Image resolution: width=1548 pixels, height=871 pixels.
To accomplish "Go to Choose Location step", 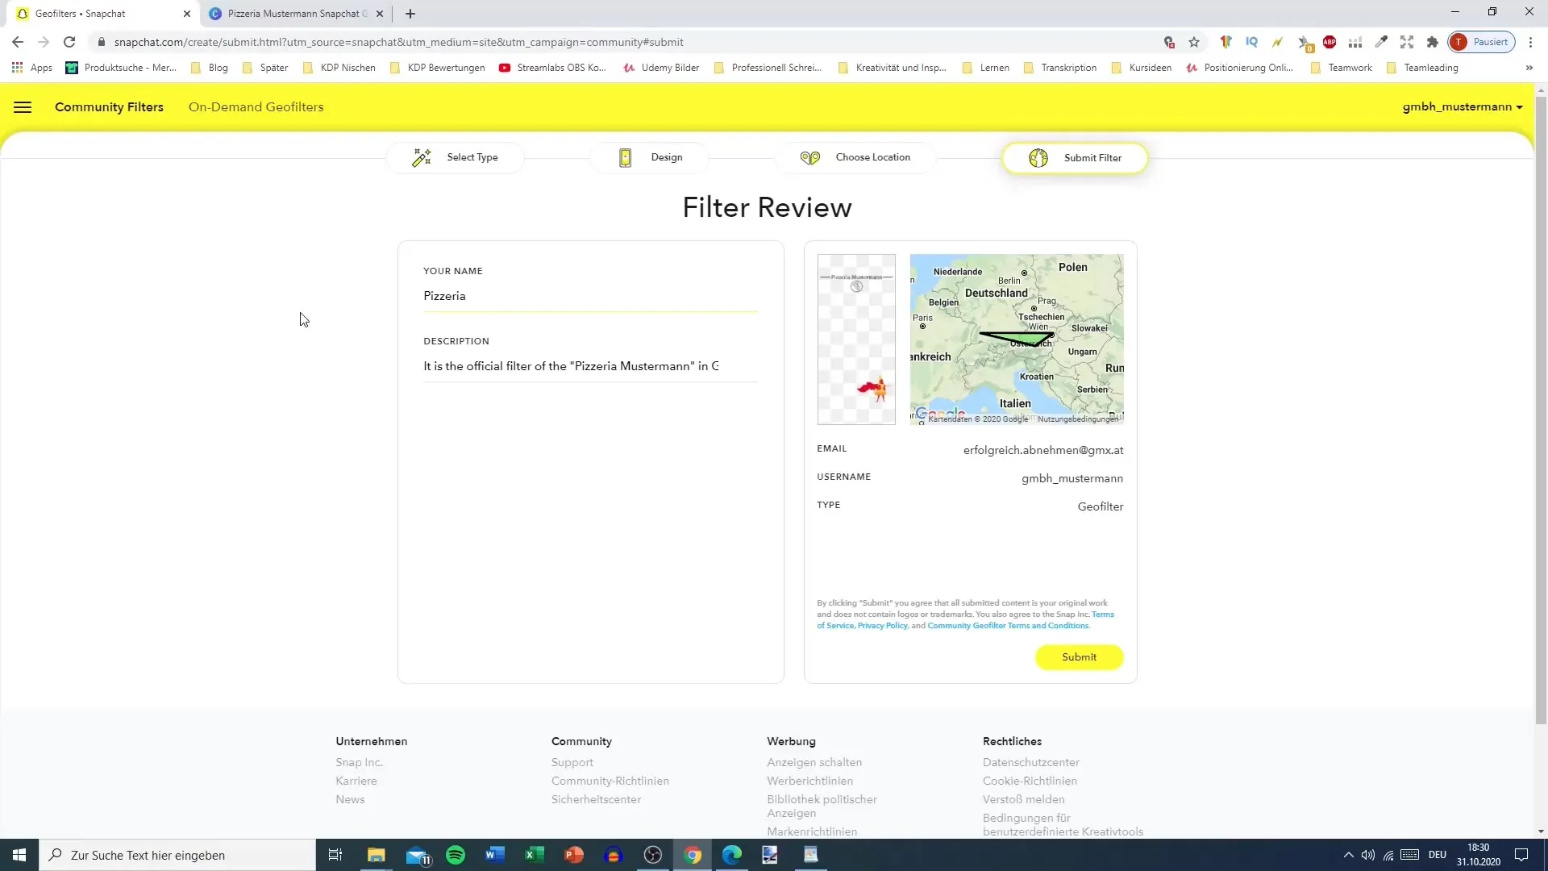I will (855, 157).
